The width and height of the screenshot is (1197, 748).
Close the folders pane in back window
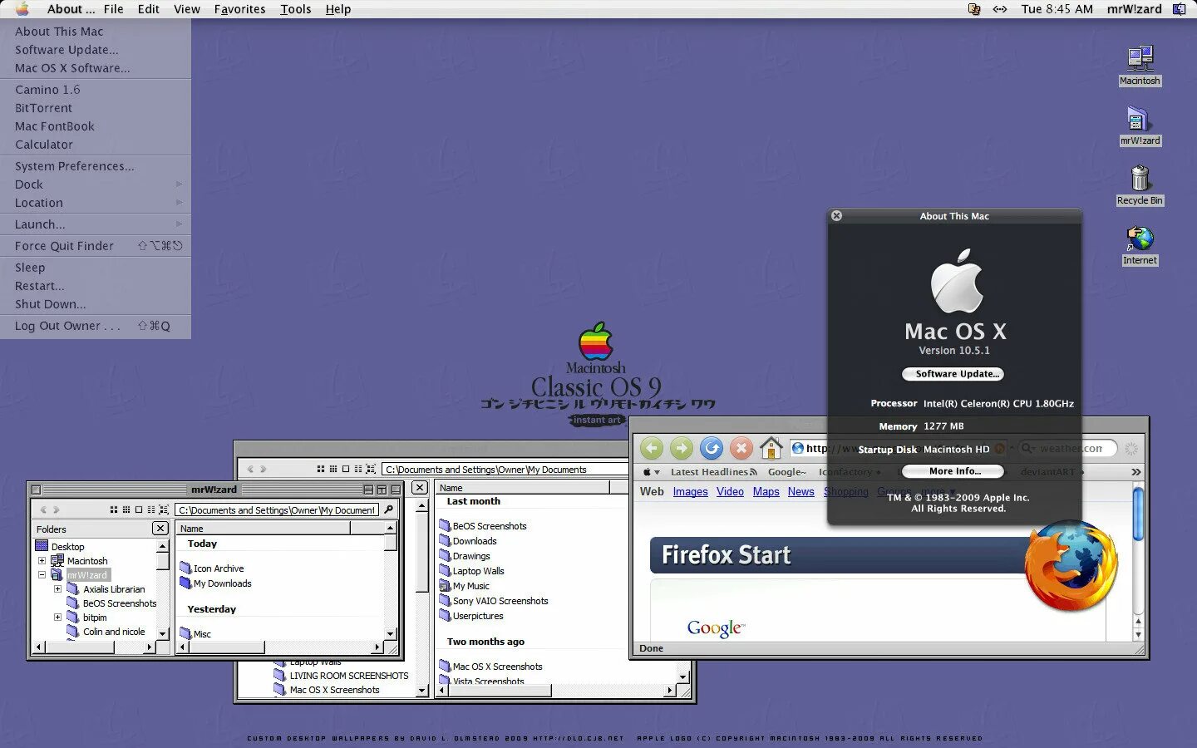coord(420,488)
